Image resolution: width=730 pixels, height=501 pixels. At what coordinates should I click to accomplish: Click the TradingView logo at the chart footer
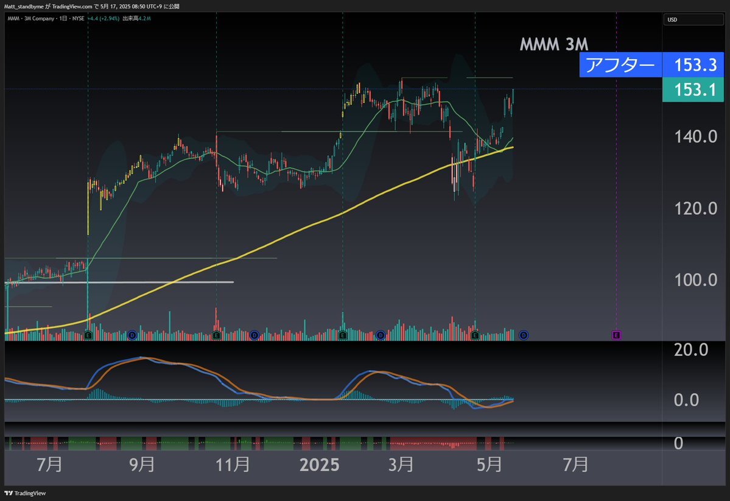25,493
